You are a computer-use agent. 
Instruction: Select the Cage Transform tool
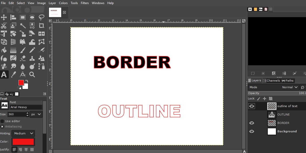click(42, 42)
